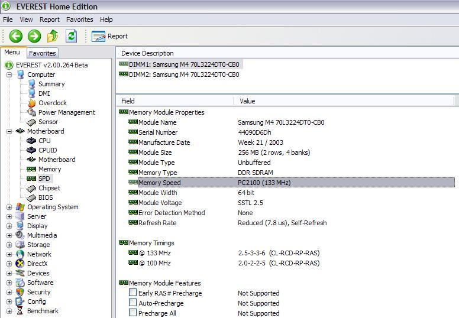Expand the Devices tree node

tap(9, 273)
